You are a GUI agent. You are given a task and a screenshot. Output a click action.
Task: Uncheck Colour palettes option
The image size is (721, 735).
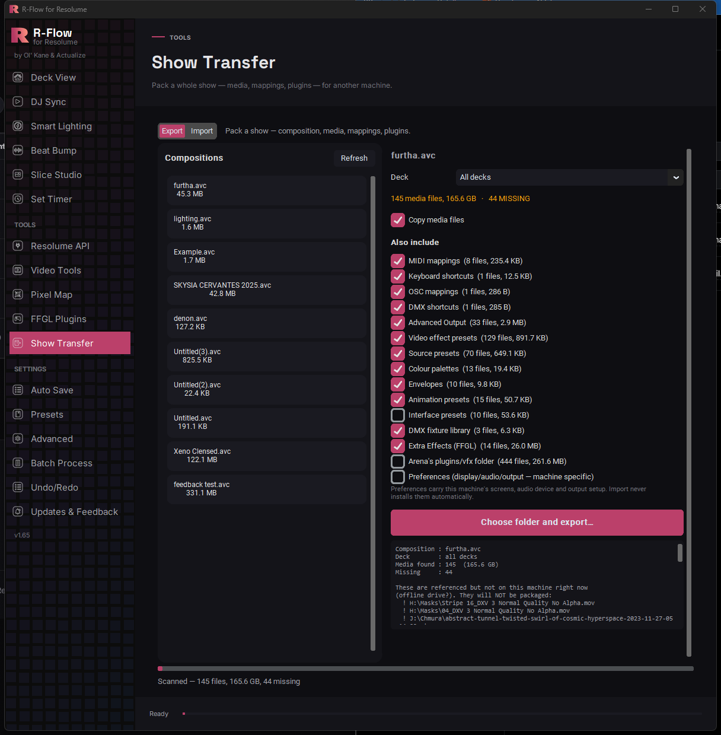(398, 369)
